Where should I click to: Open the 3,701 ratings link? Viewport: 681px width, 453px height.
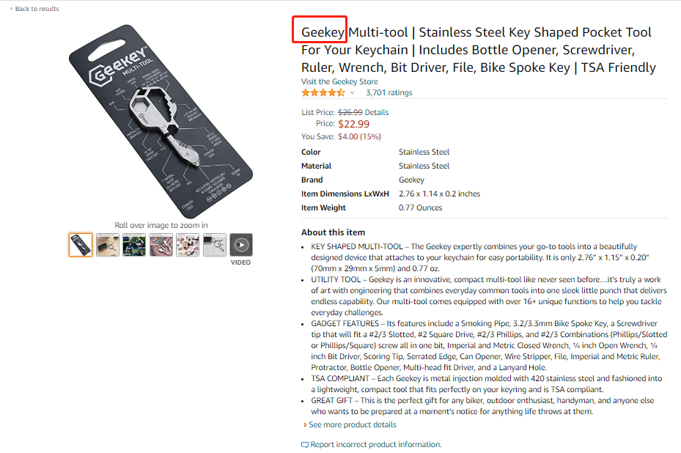pos(389,92)
